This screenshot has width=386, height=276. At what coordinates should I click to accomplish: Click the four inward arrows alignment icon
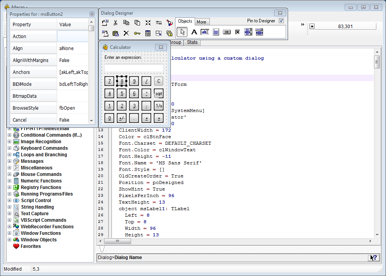[x=148, y=23]
